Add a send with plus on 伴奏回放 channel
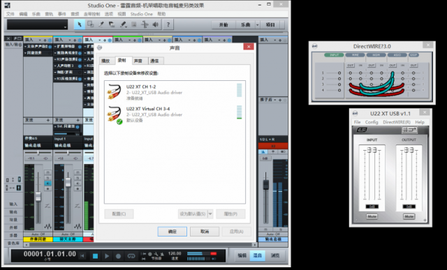This screenshot has height=270, width=447. tap(48, 120)
